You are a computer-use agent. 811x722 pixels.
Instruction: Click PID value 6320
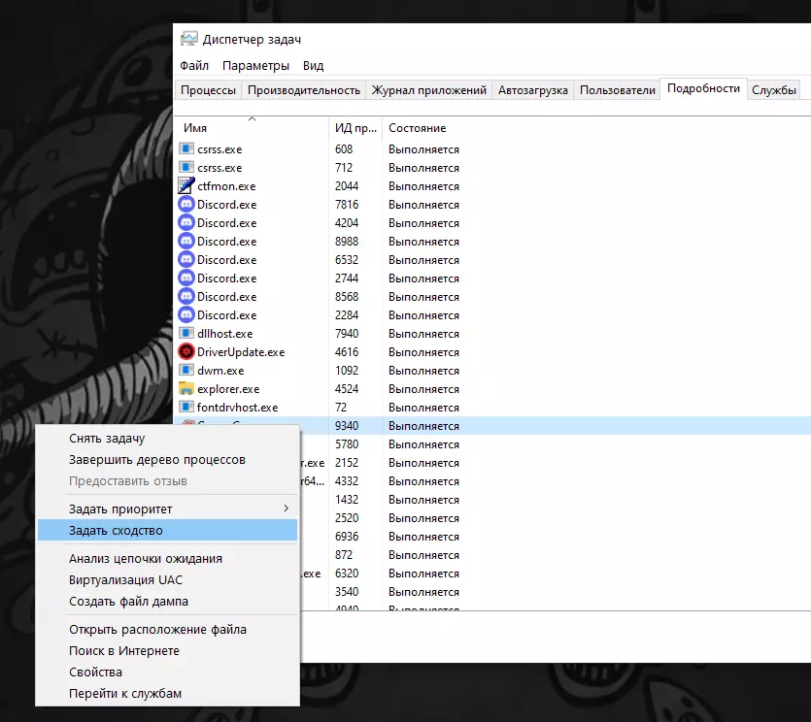point(347,574)
